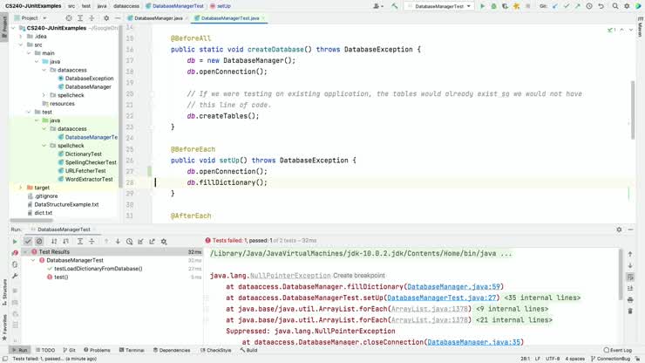Rerun failed tests icon in Run sidebar

click(15, 252)
